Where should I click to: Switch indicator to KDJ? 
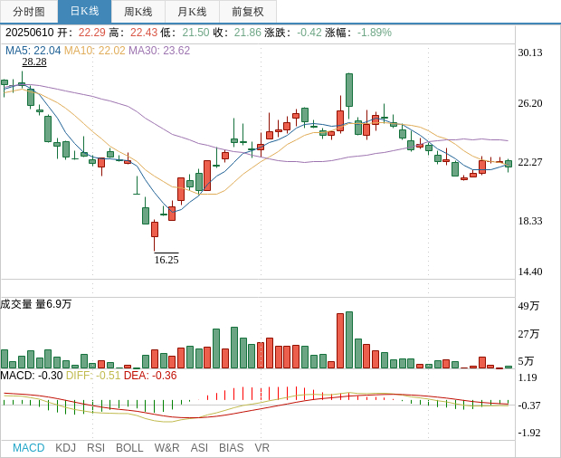click(65, 448)
